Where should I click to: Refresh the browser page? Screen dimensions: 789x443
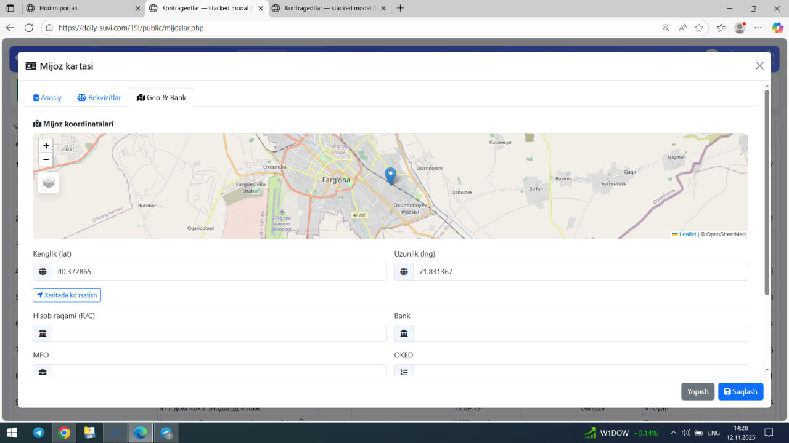coord(28,28)
